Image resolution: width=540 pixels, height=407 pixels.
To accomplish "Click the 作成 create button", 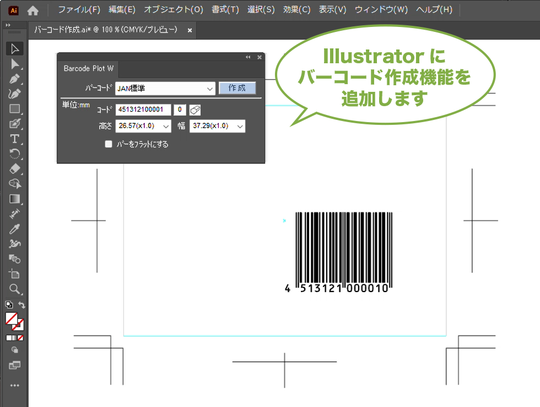I will pyautogui.click(x=237, y=88).
